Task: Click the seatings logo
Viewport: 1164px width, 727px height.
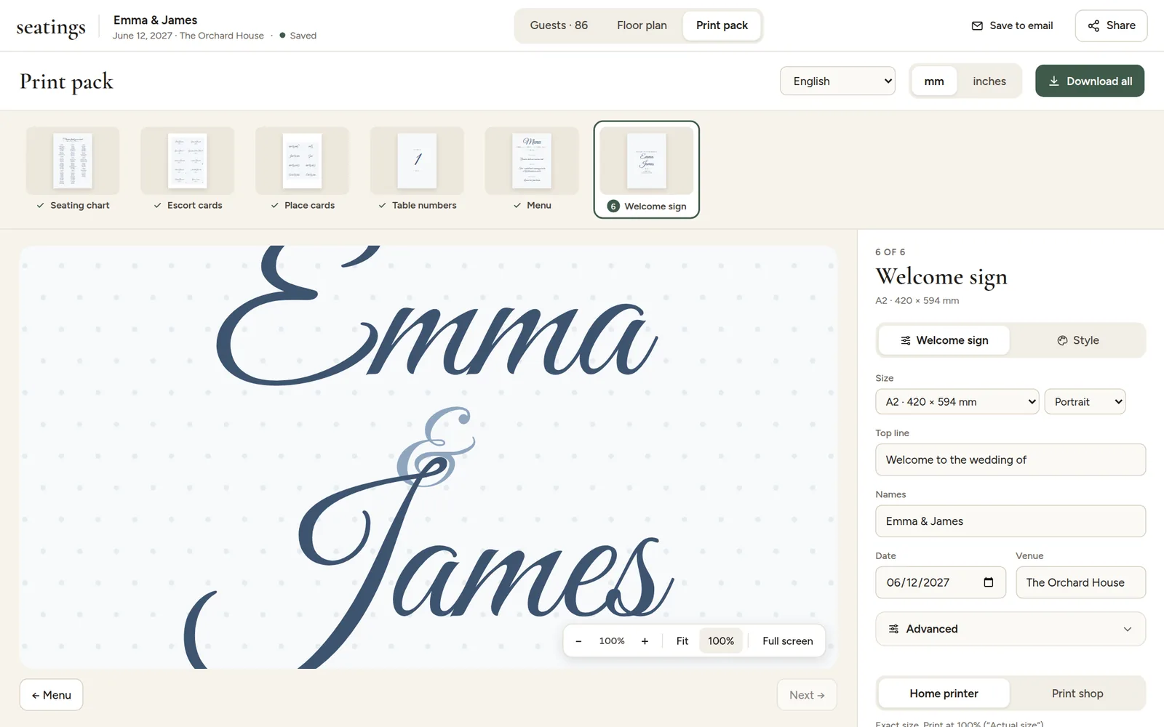Action: [51, 27]
